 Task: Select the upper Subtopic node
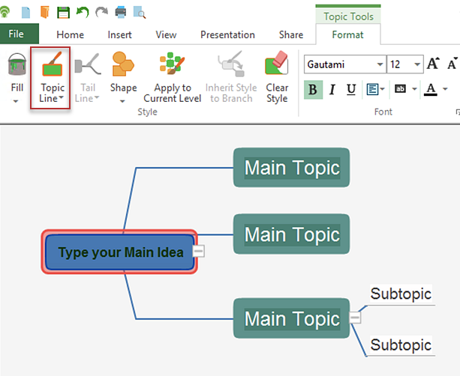tap(401, 294)
